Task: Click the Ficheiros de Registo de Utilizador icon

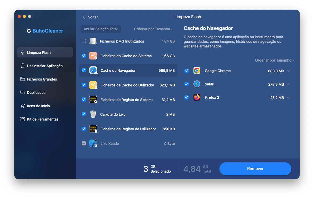Action: pyautogui.click(x=93, y=129)
